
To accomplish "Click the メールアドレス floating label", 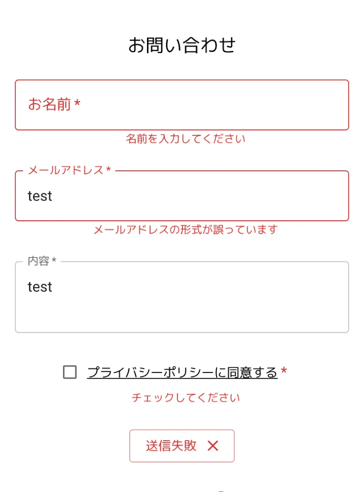I will [66, 170].
